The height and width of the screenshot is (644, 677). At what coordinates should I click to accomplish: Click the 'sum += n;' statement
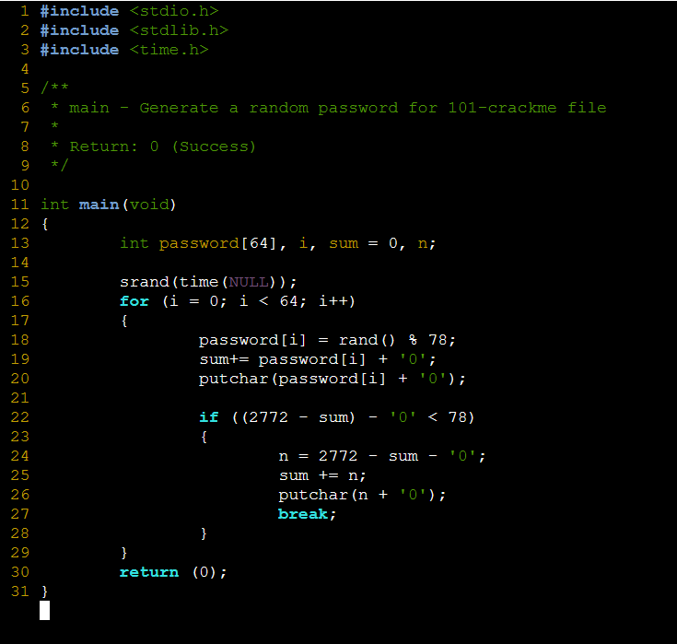(322, 476)
